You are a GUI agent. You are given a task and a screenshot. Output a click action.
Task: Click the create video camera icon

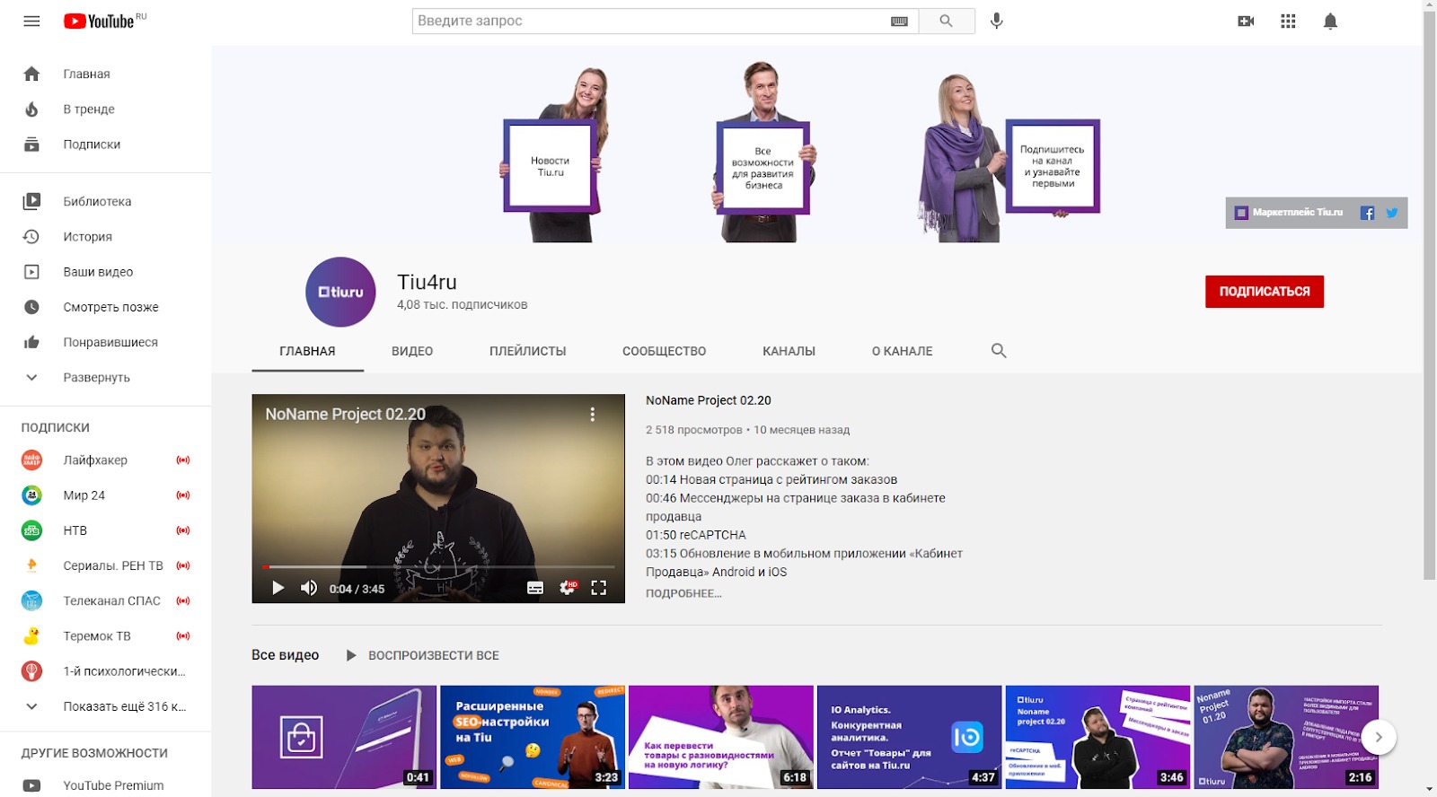point(1246,21)
